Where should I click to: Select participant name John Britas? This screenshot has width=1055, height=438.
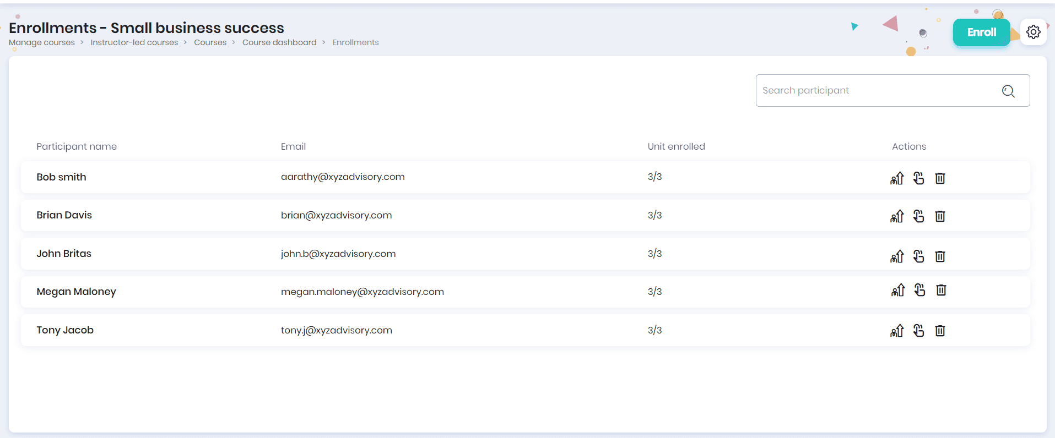(x=64, y=254)
